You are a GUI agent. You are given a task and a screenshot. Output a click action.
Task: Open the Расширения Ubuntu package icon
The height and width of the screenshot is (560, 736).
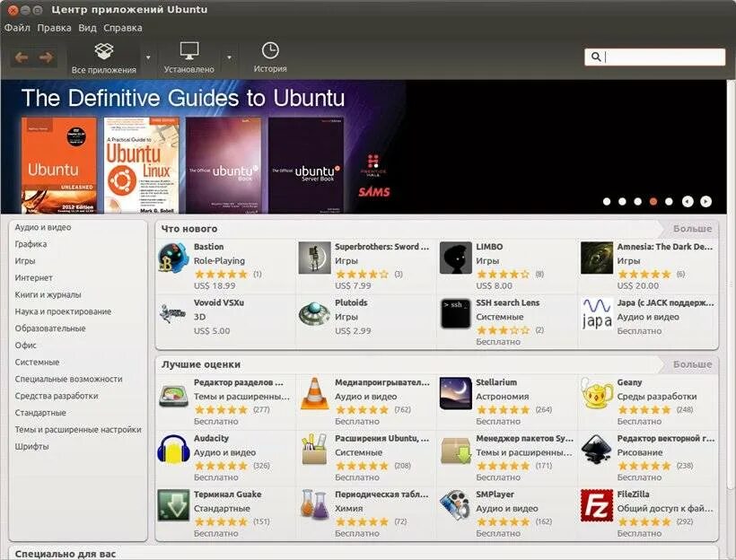(x=314, y=450)
